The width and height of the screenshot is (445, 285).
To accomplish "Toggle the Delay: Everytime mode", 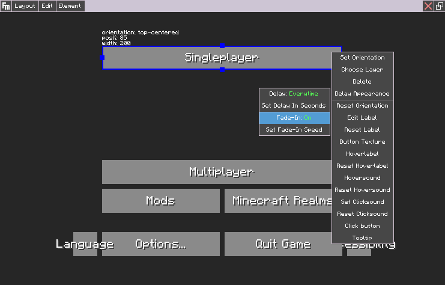I will point(294,94).
